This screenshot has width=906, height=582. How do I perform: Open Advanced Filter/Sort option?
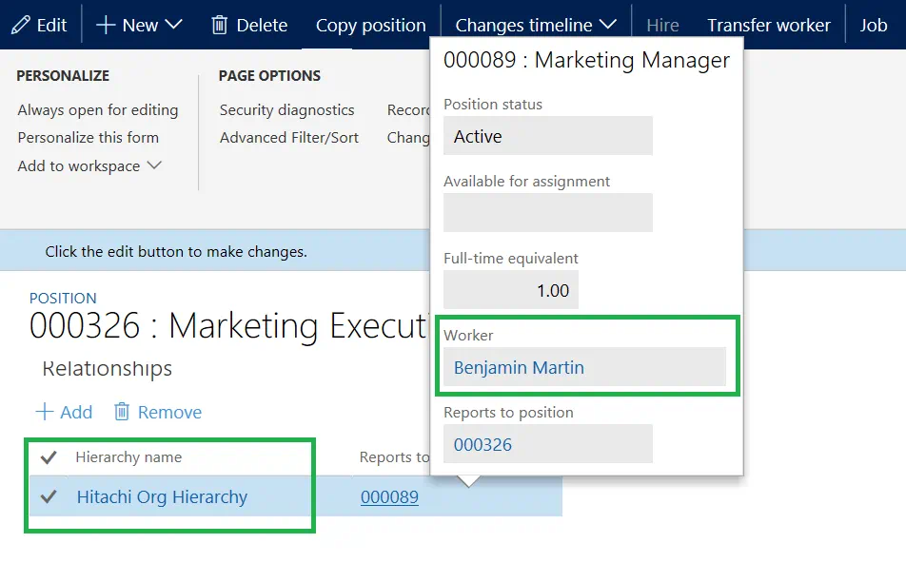289,137
